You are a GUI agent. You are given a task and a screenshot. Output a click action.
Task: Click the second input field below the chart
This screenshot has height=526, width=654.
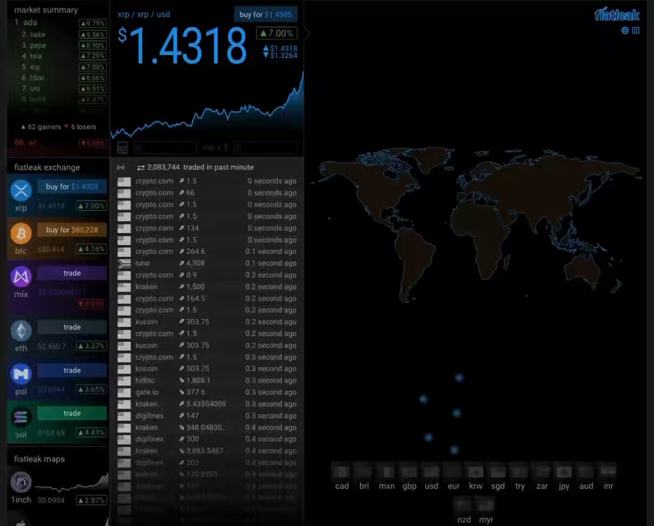[266, 147]
